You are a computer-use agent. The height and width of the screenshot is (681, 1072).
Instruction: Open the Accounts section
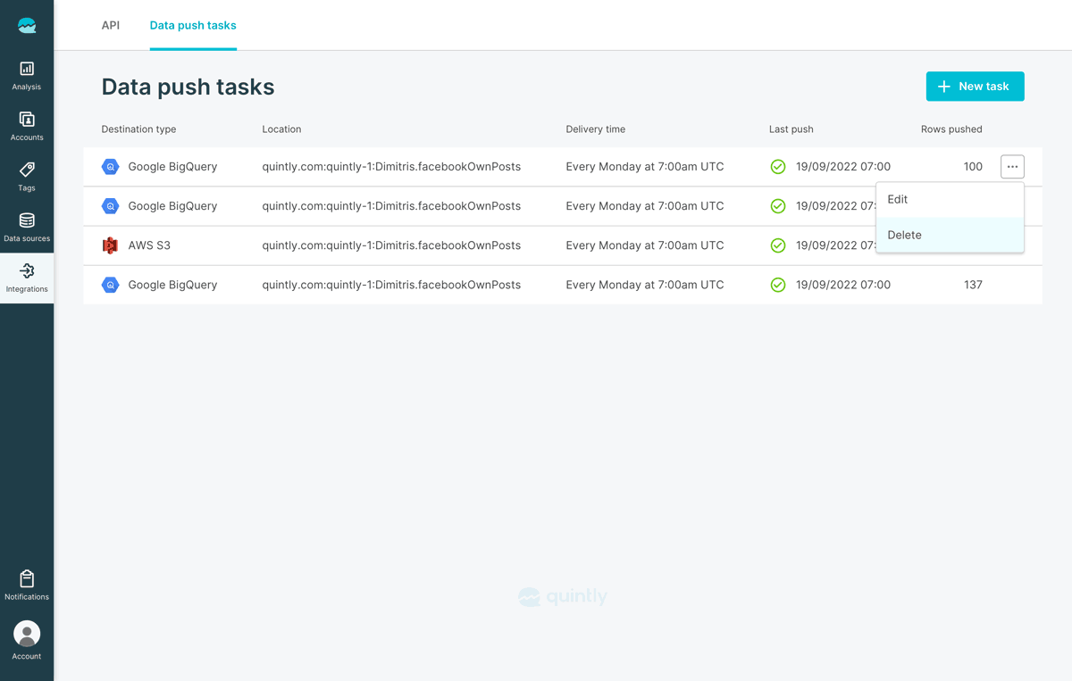(x=27, y=126)
